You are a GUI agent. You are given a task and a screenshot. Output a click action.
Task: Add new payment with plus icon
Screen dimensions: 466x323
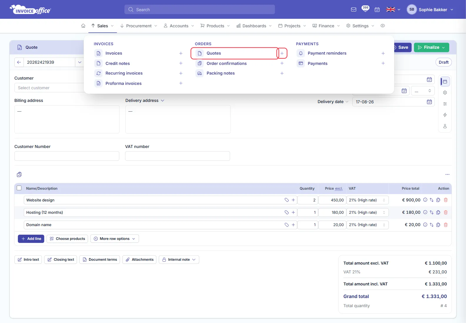coord(383,63)
